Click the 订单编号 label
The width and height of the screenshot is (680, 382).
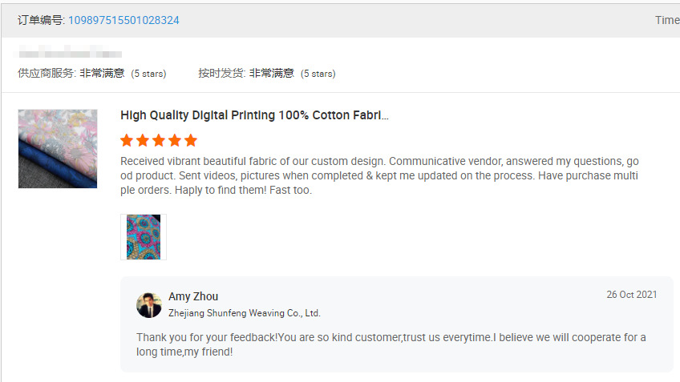[x=40, y=20]
